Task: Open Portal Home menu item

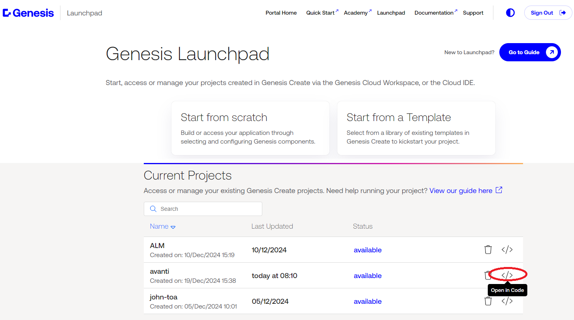Action: [x=281, y=13]
